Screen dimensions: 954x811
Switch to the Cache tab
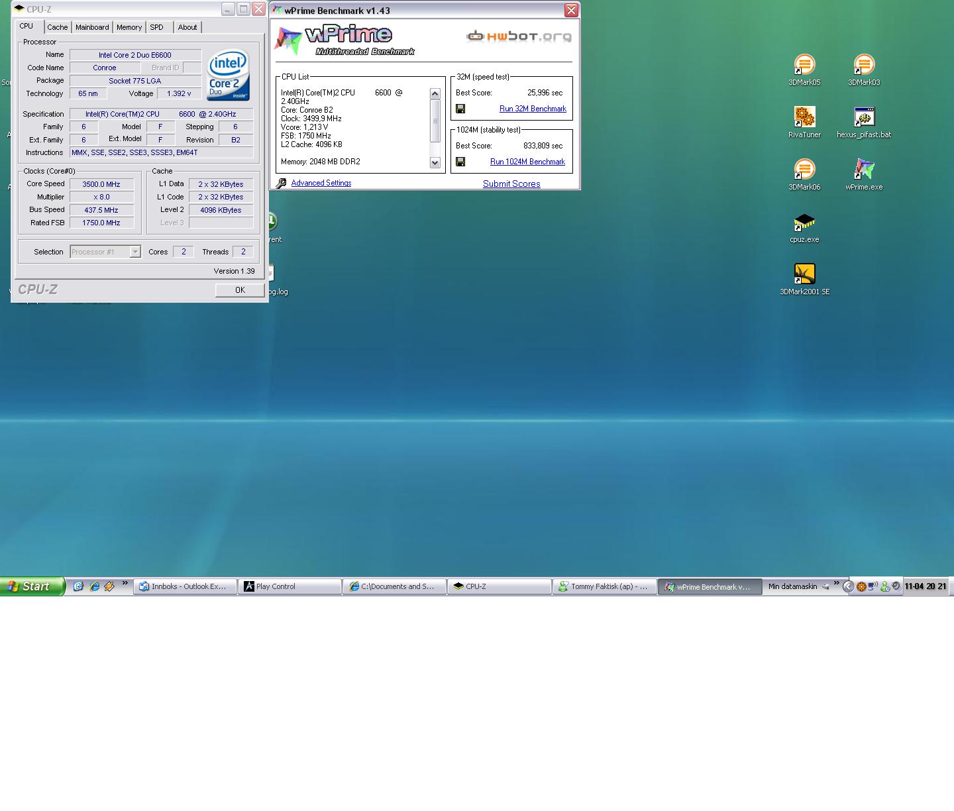point(58,27)
